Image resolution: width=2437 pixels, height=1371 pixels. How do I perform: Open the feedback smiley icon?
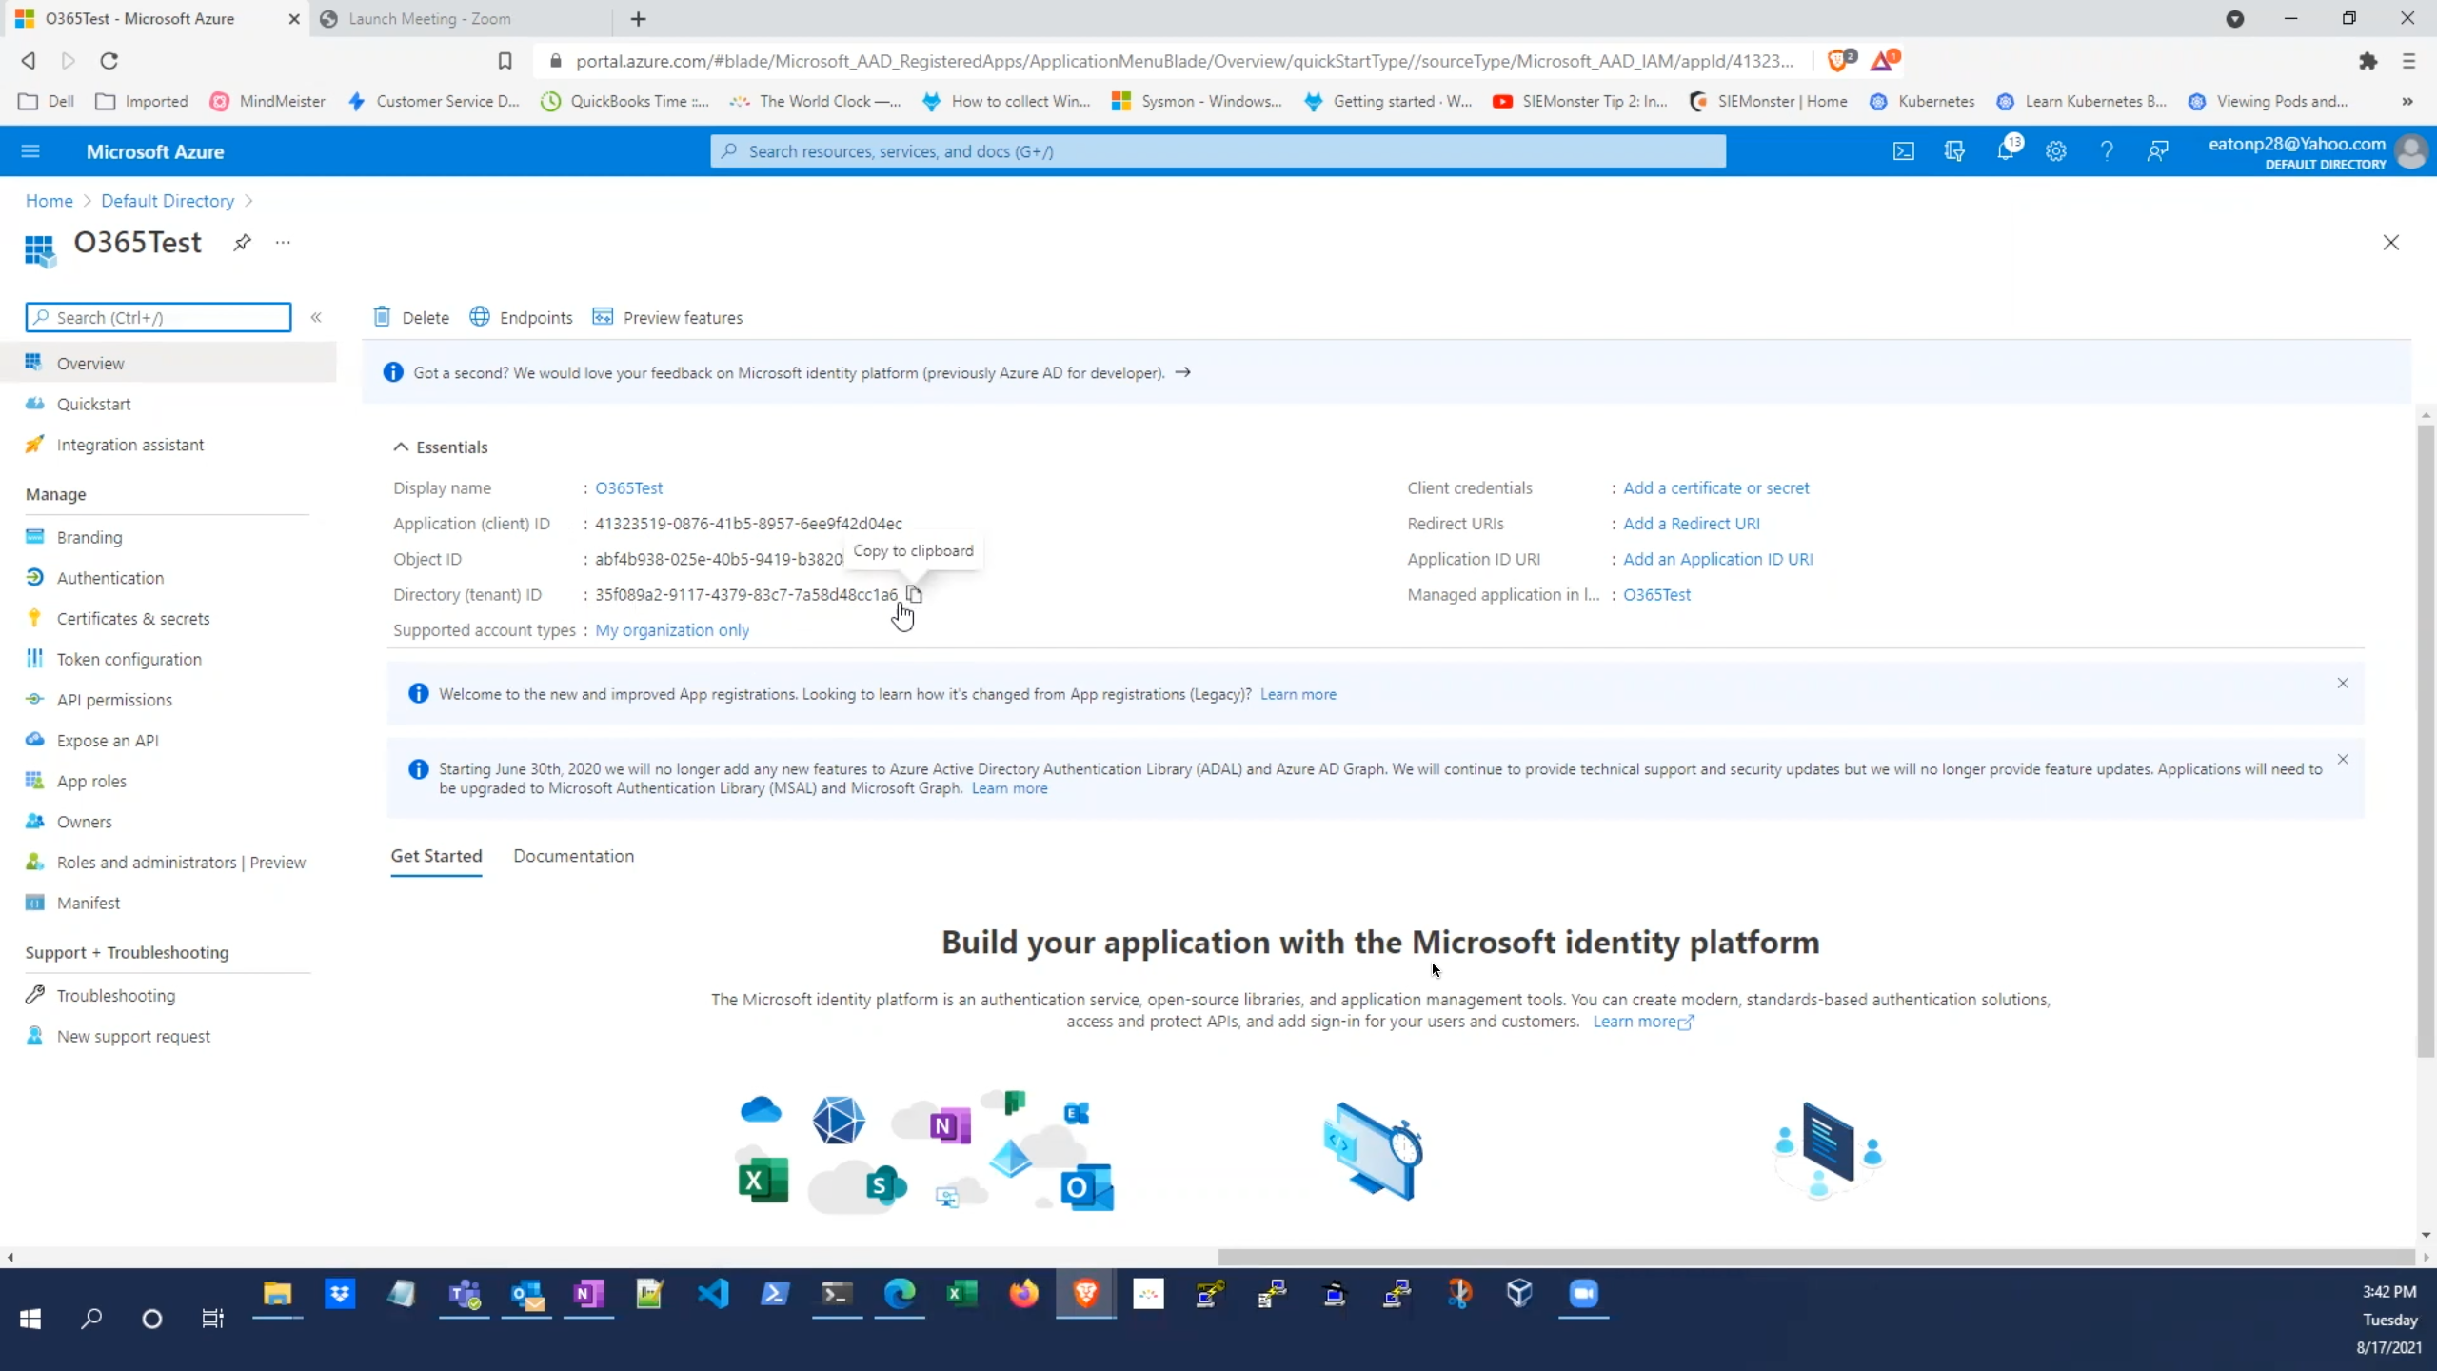tap(2156, 150)
